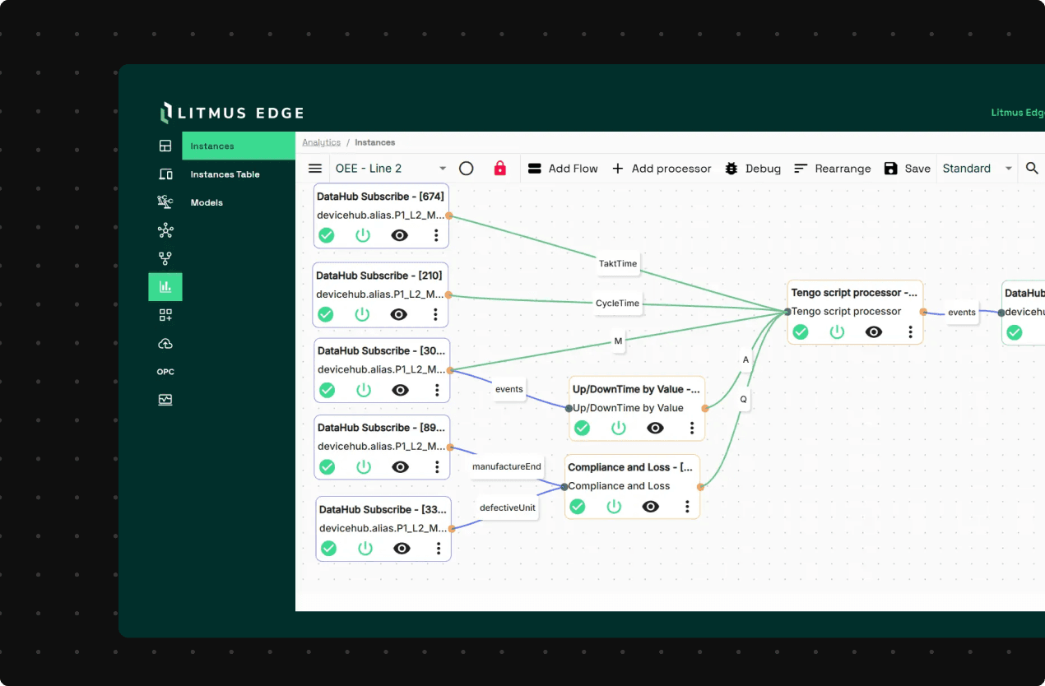Select the Analytics bar chart sidebar icon
The height and width of the screenshot is (686, 1045).
(165, 287)
